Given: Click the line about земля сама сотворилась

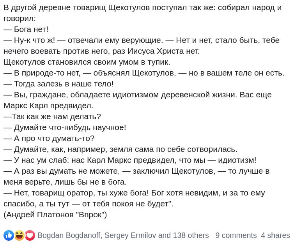Looking at the screenshot, I should click(x=120, y=149).
